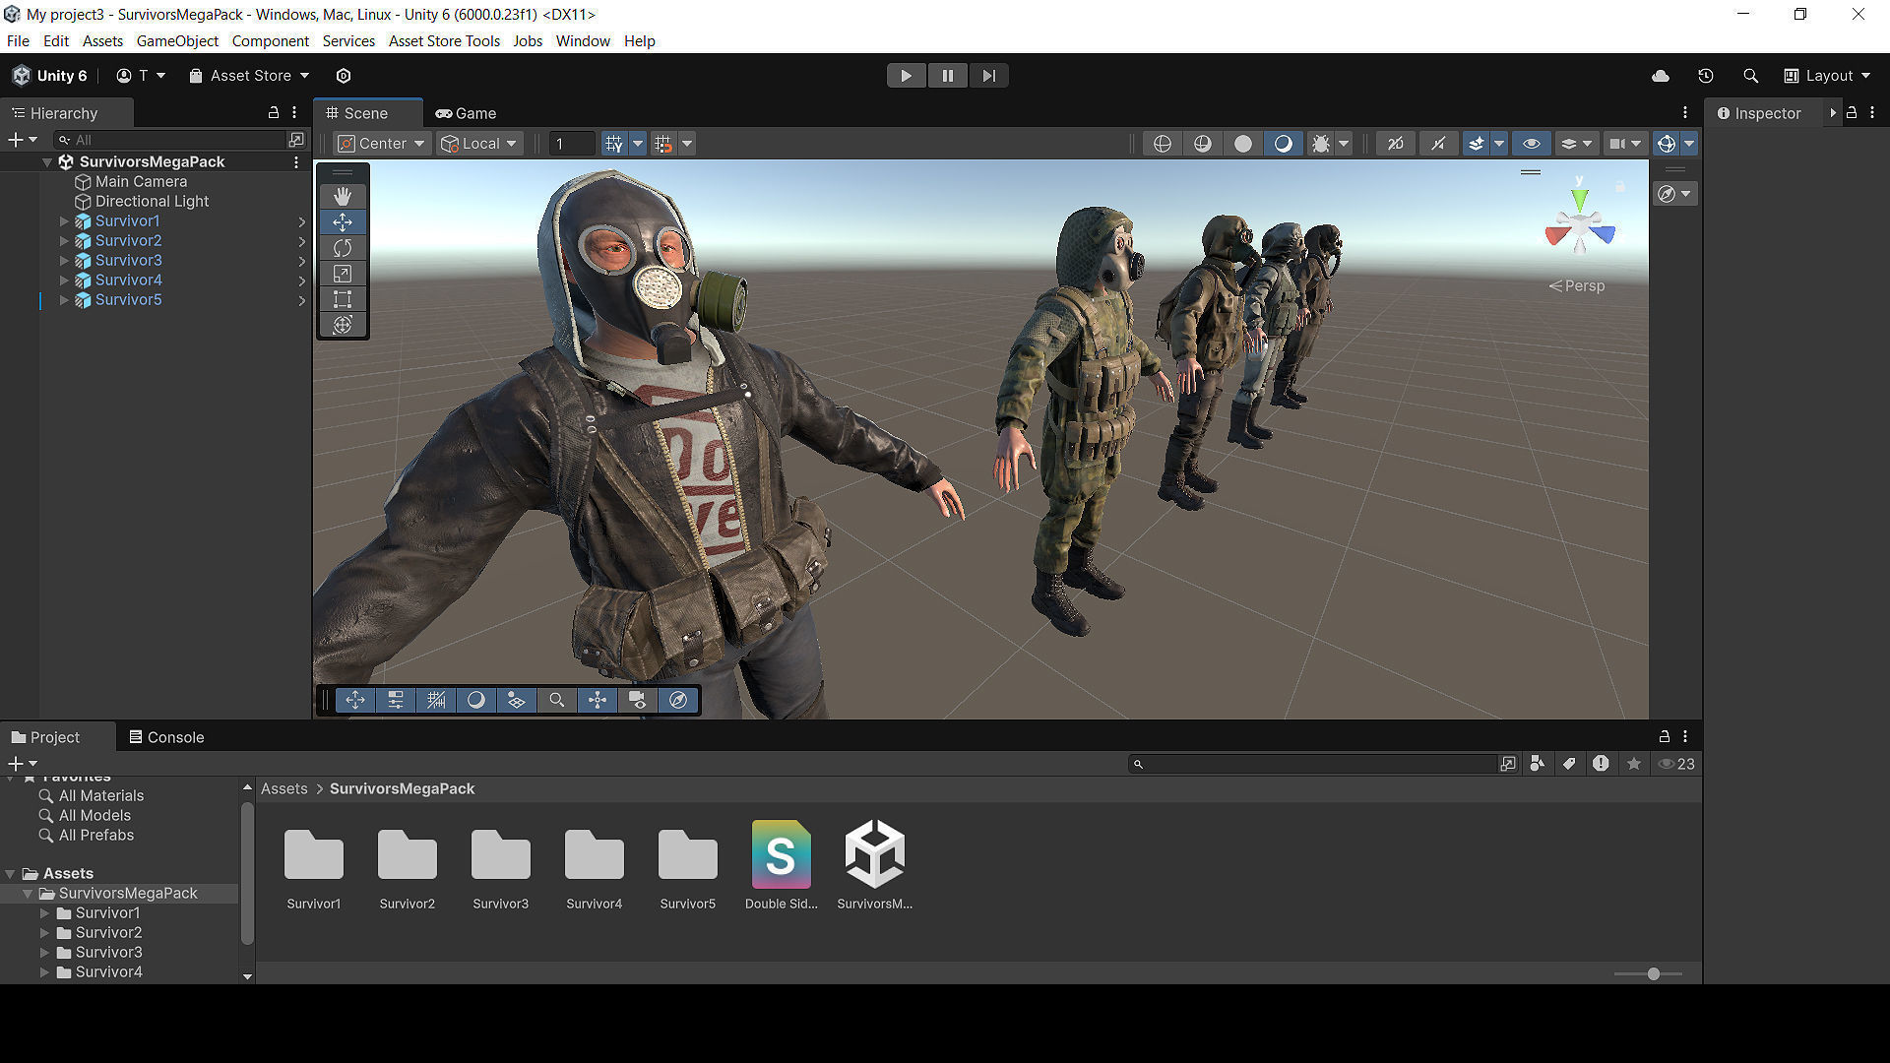The height and width of the screenshot is (1063, 1890).
Task: Click the Step frame button
Action: point(988,76)
